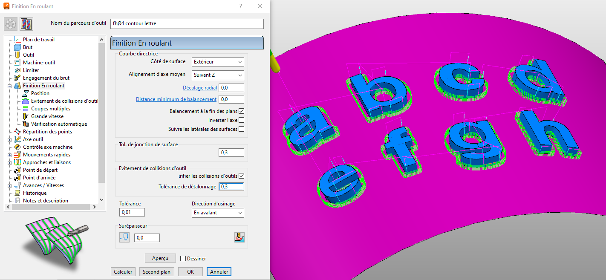Click the toolpath strategy icon at top left
The width and height of the screenshot is (606, 280).
(x=11, y=24)
